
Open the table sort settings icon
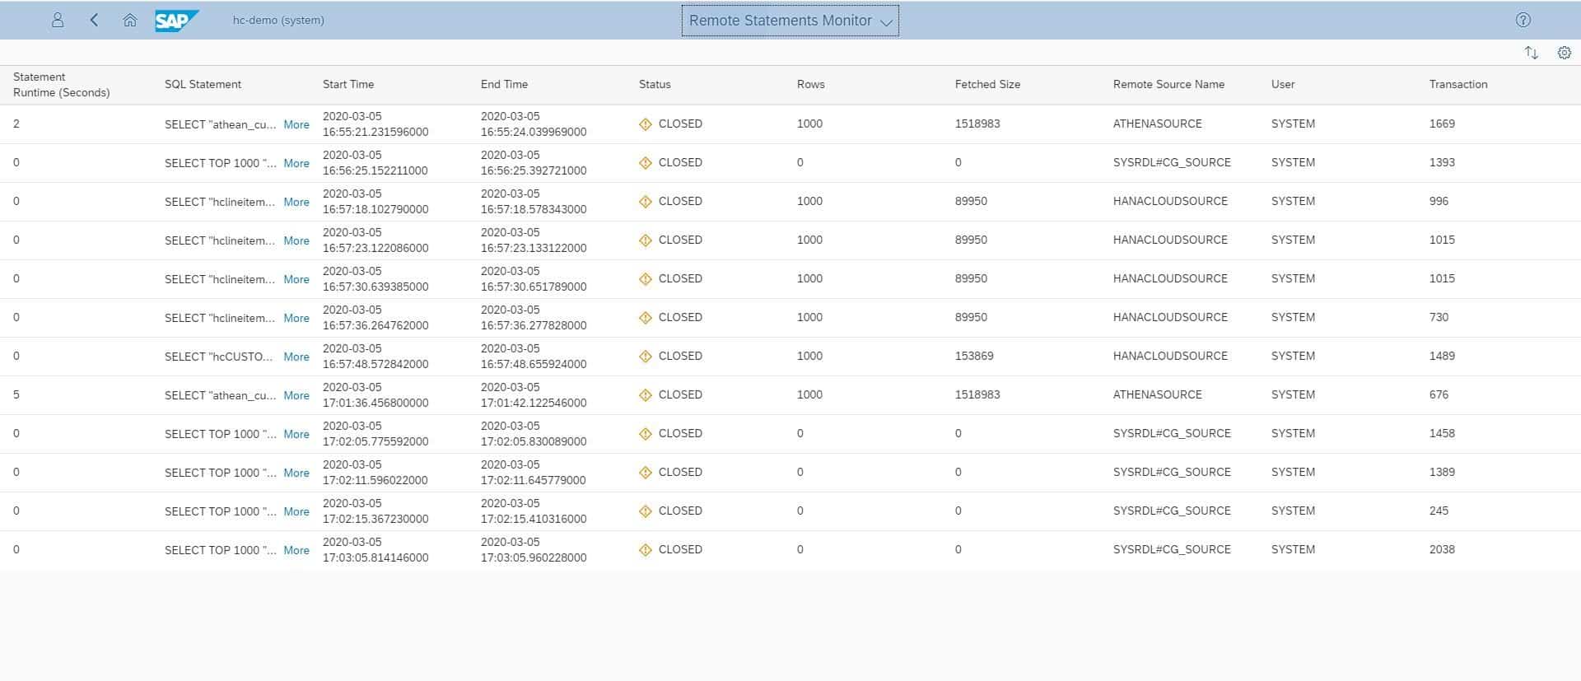click(1532, 53)
